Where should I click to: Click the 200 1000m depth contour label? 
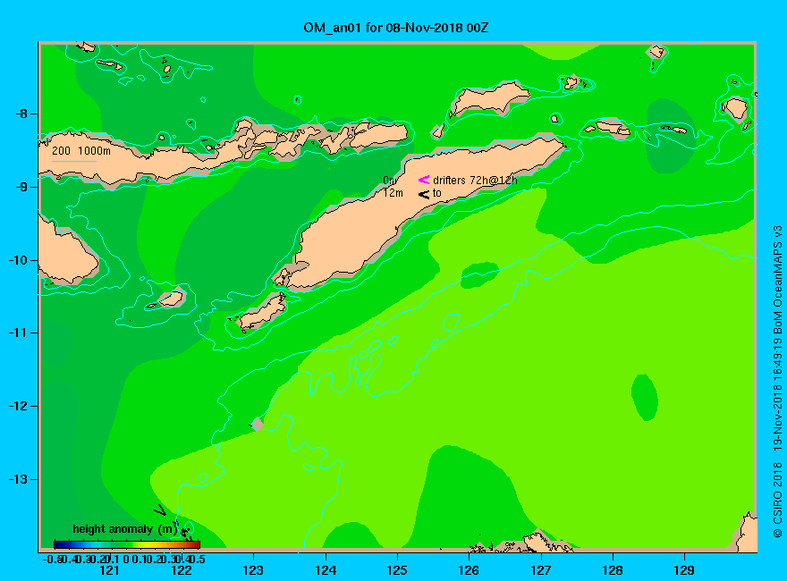81,151
